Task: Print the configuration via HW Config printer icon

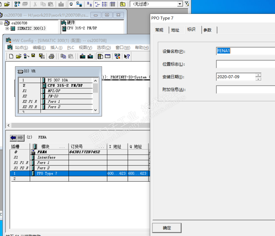Action: point(51,56)
